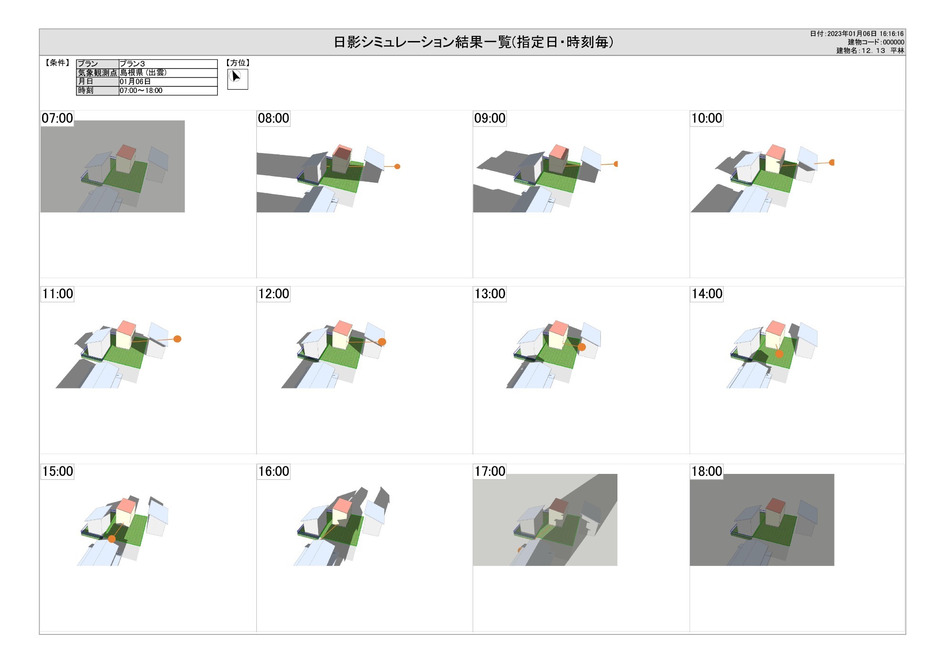944x667 pixels.
Task: Click the orange sun marker at 11:00
Action: tap(177, 339)
